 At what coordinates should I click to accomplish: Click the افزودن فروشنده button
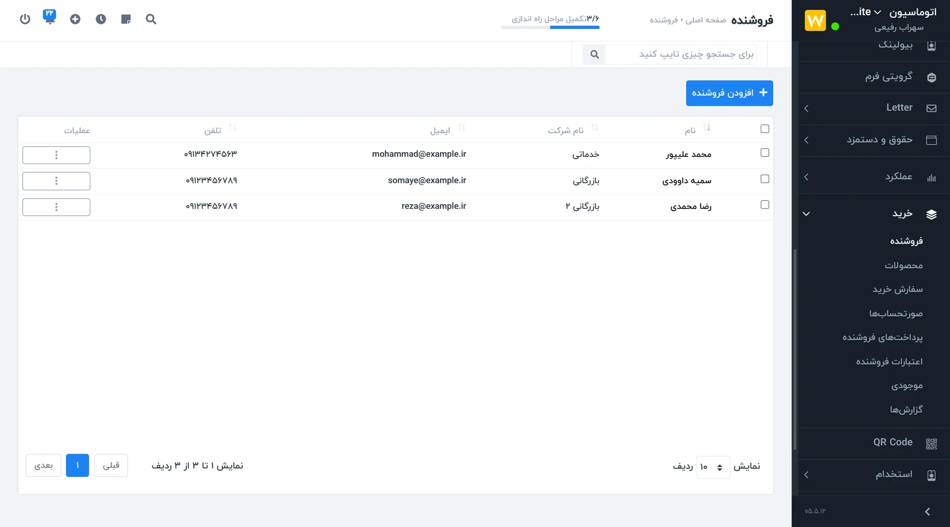[x=730, y=94]
